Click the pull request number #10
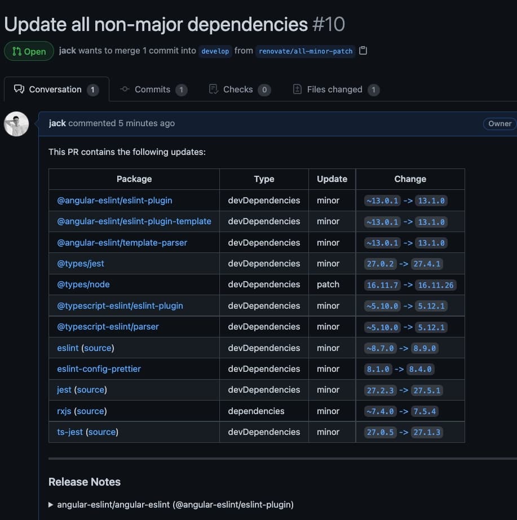This screenshot has width=517, height=520. 329,24
